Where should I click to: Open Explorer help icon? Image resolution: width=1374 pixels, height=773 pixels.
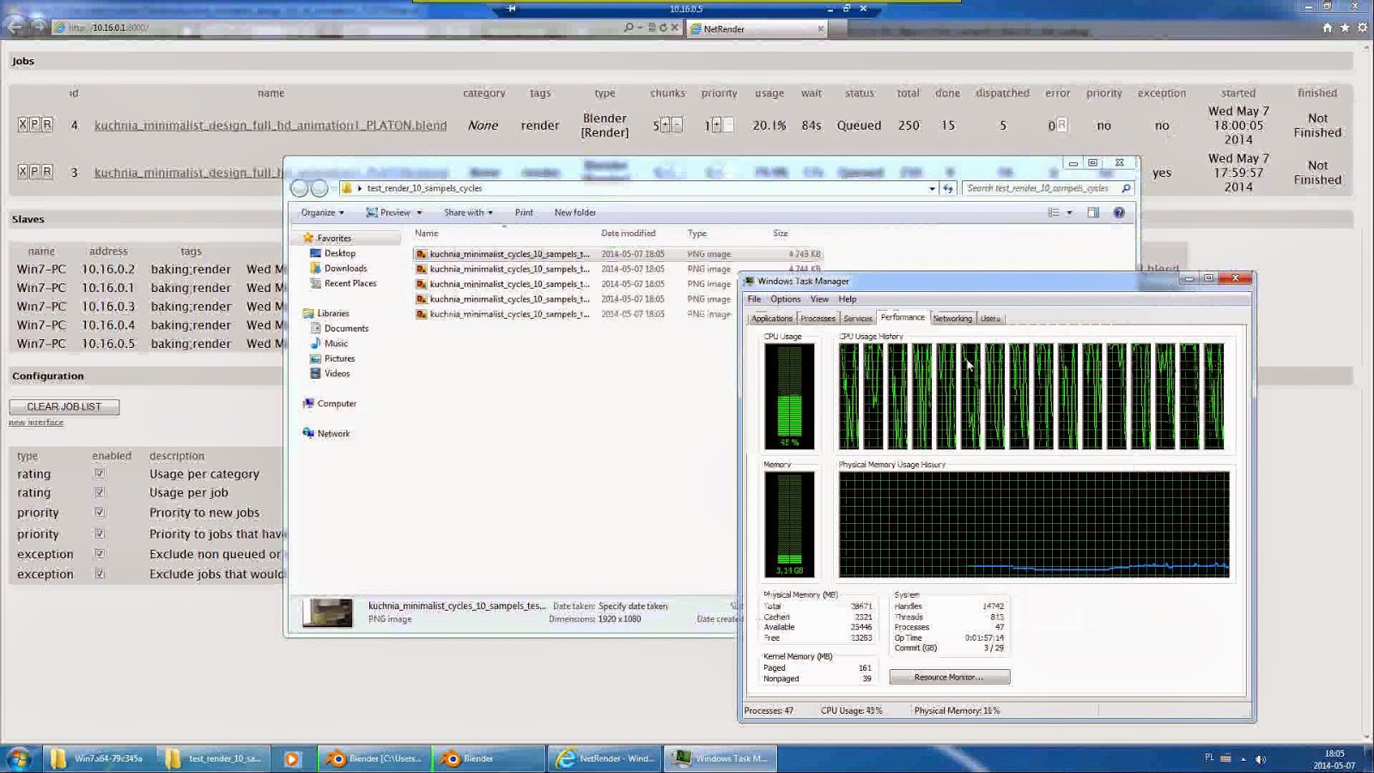click(x=1119, y=212)
